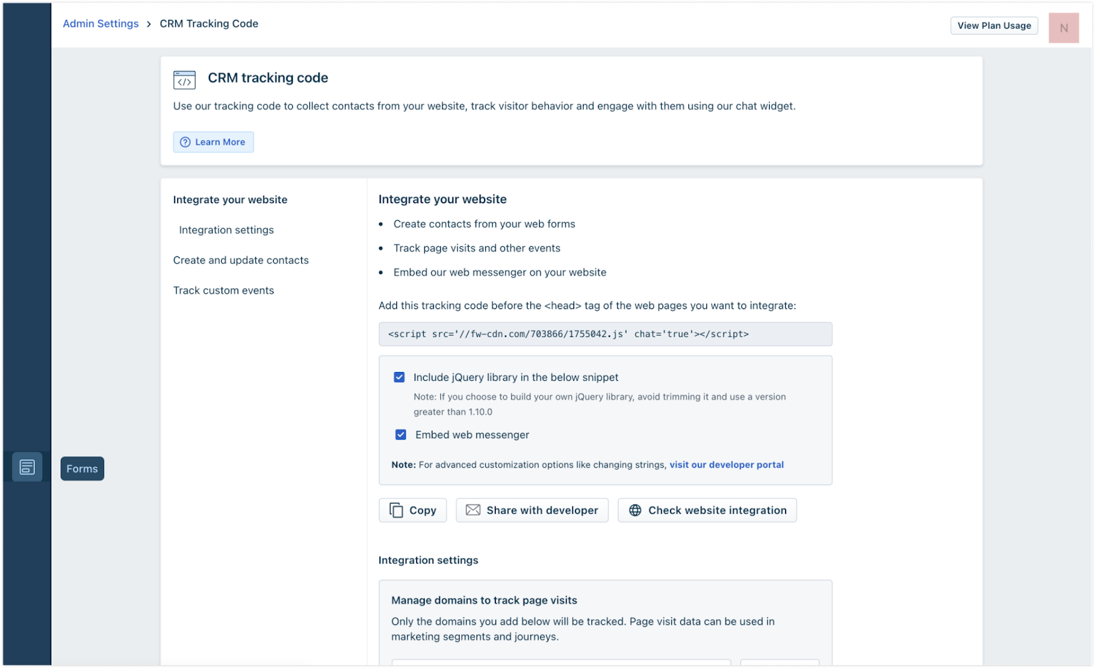Select Integration settings in side menu

pyautogui.click(x=227, y=230)
